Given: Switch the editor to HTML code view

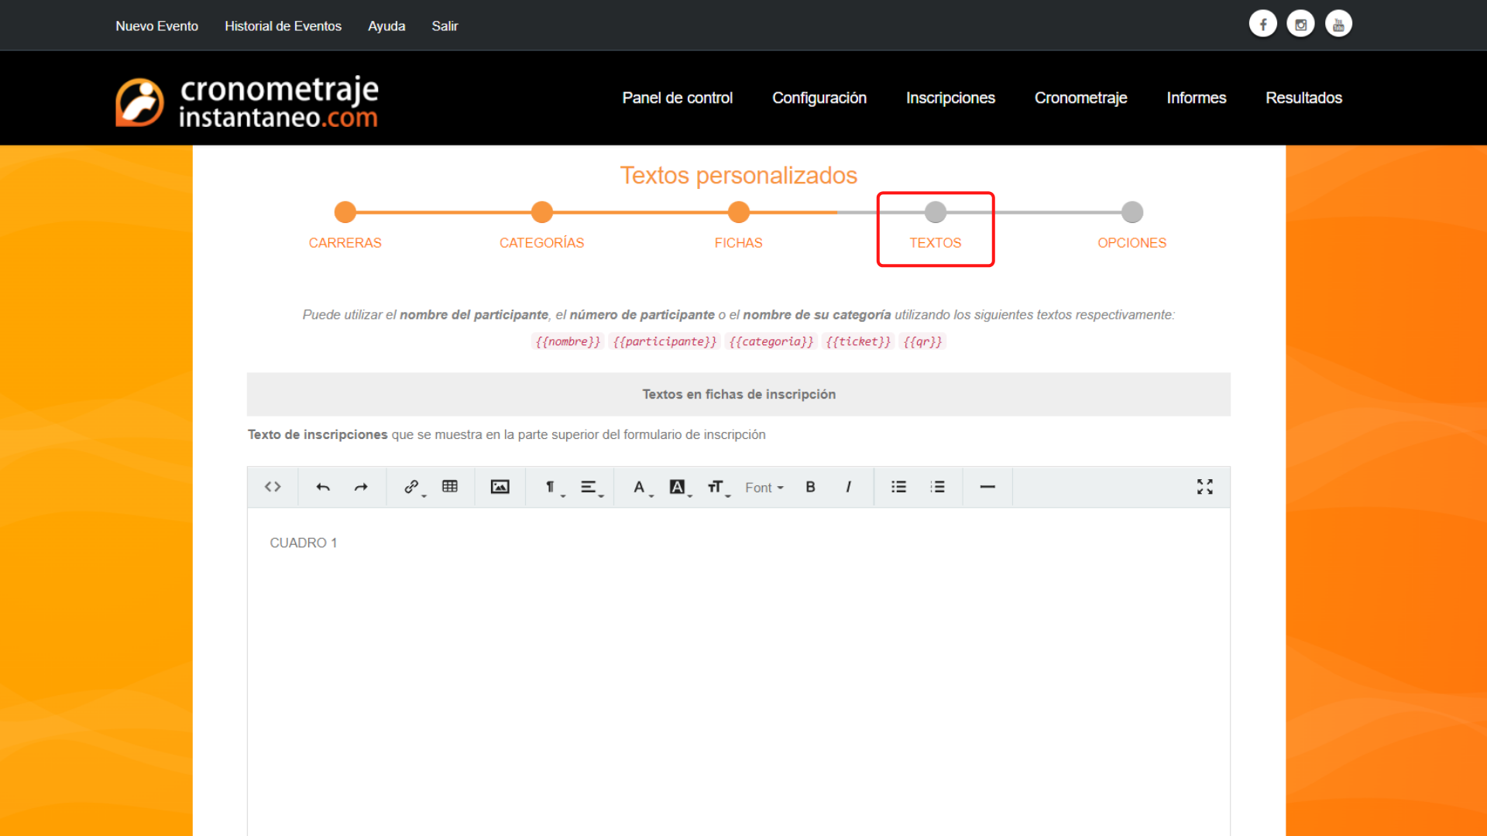Looking at the screenshot, I should tap(273, 487).
